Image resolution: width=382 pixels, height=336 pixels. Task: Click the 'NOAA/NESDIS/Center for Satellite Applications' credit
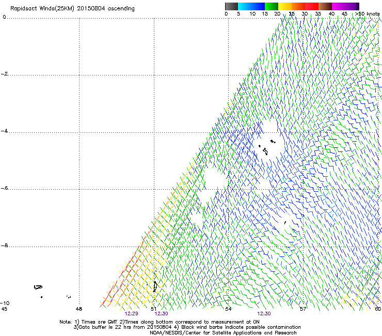click(x=223, y=333)
